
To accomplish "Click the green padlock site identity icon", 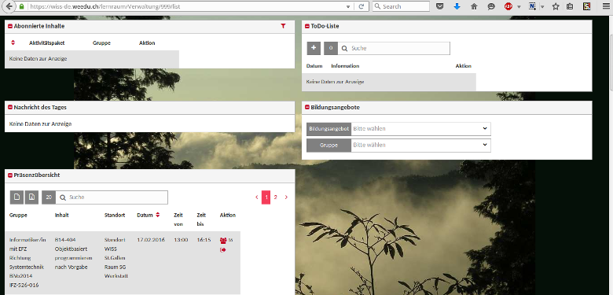I will (21, 6).
